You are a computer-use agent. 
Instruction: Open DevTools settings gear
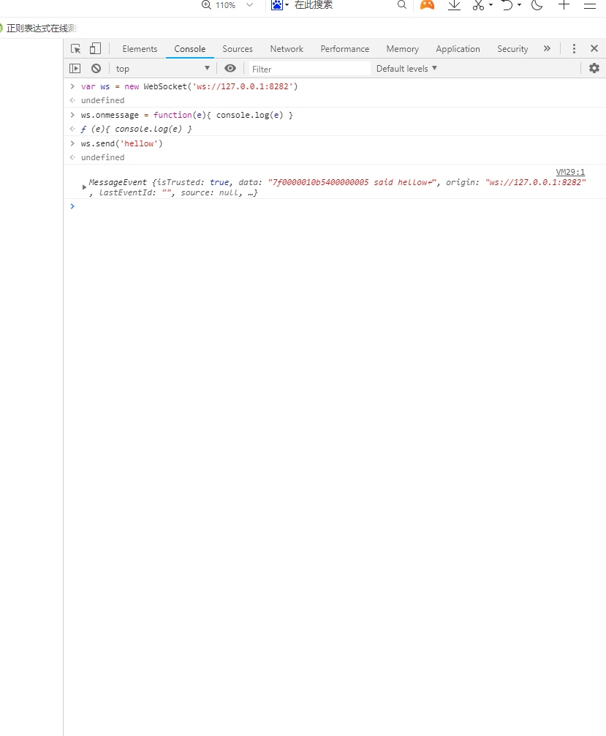click(x=594, y=67)
